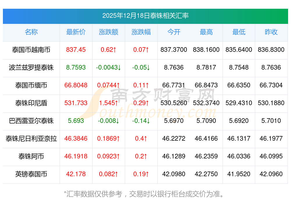Screen dimensions: 291x203
Task: Click change amount 0.62↑
Action: 109,50
